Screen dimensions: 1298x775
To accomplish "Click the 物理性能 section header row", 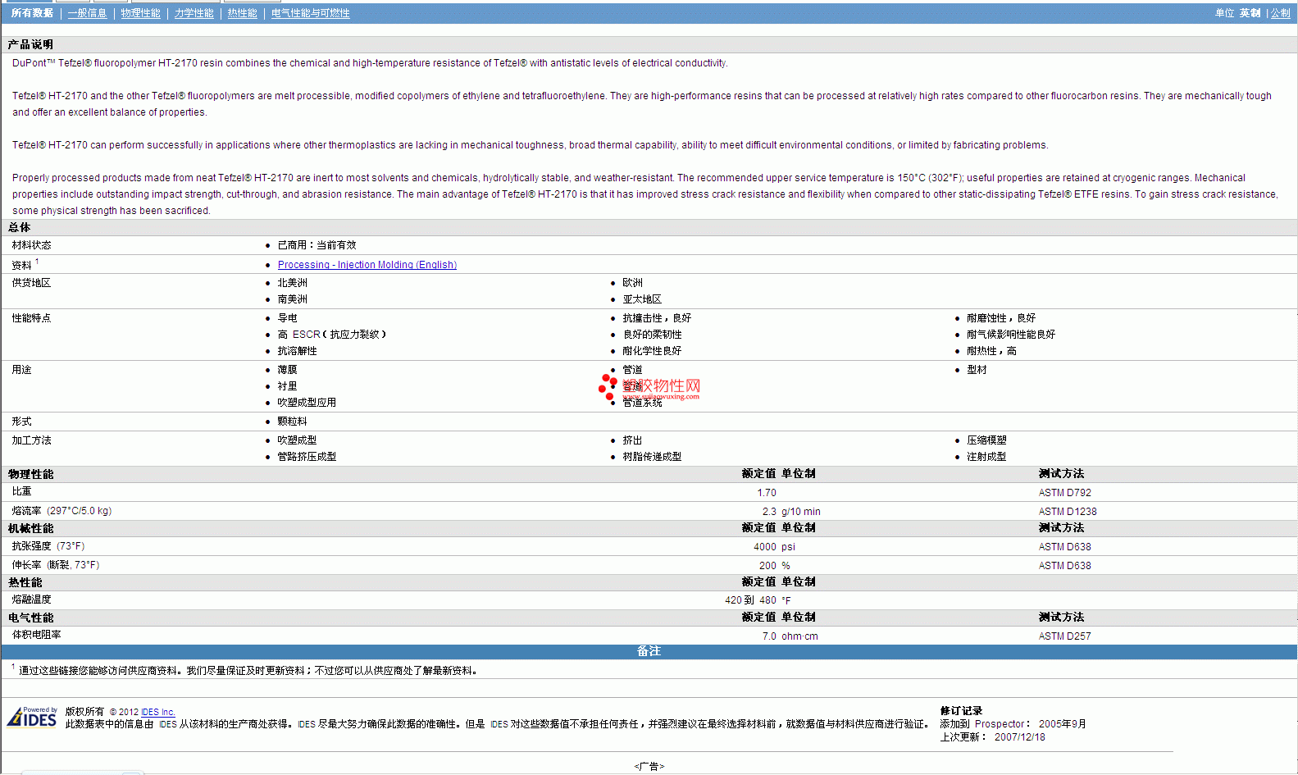I will tap(649, 474).
